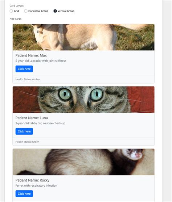
Task: Select the Vertical Group radio button
Action: pyautogui.click(x=55, y=11)
